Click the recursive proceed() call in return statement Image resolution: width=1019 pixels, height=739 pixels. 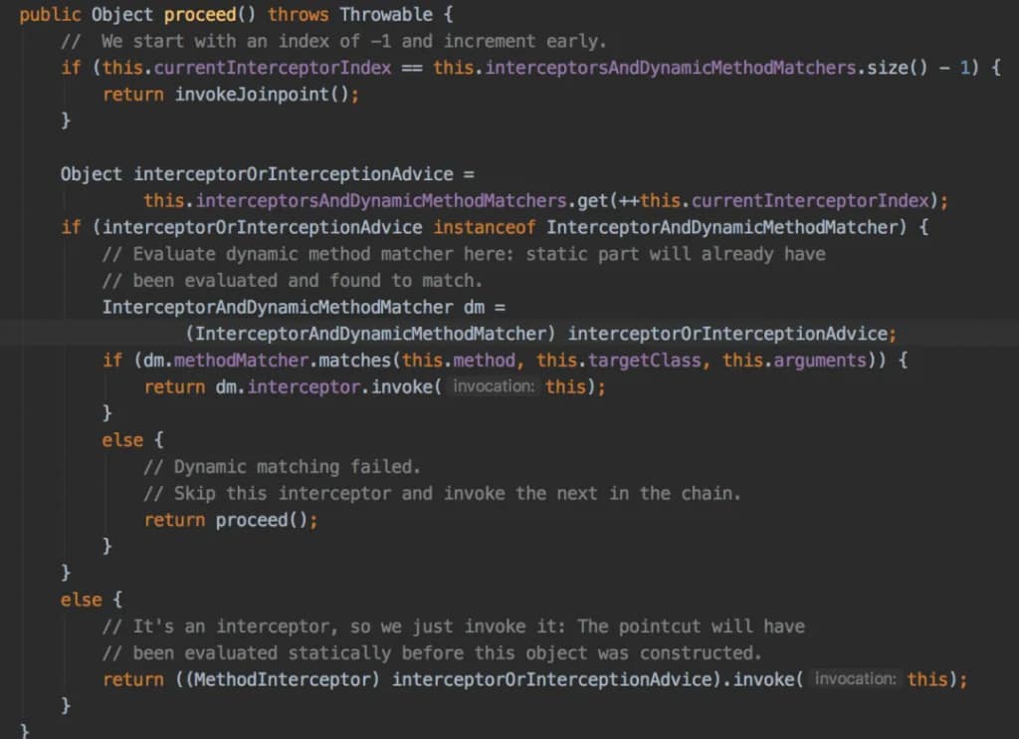click(x=266, y=520)
